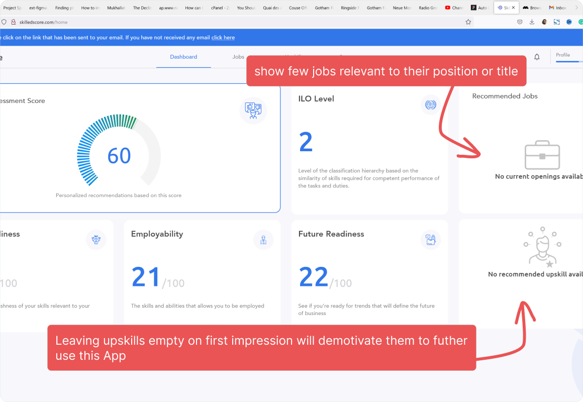Click the 'Future Readiness' heading
The image size is (583, 402).
[331, 234]
